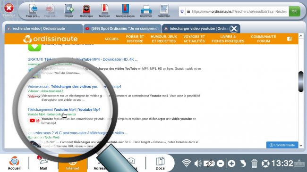Click the scrollbar up arrow
307x172 pixels.
[301, 36]
